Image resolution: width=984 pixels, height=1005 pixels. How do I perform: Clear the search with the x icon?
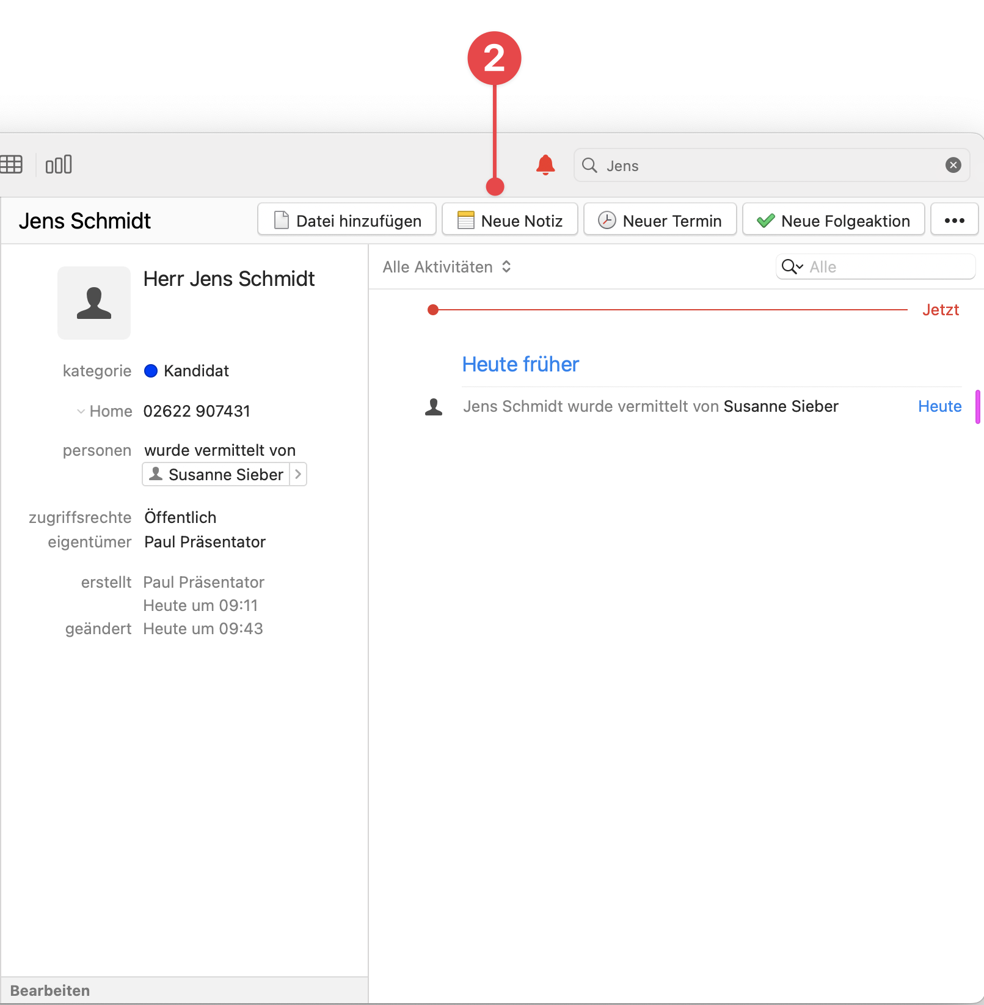(x=952, y=164)
